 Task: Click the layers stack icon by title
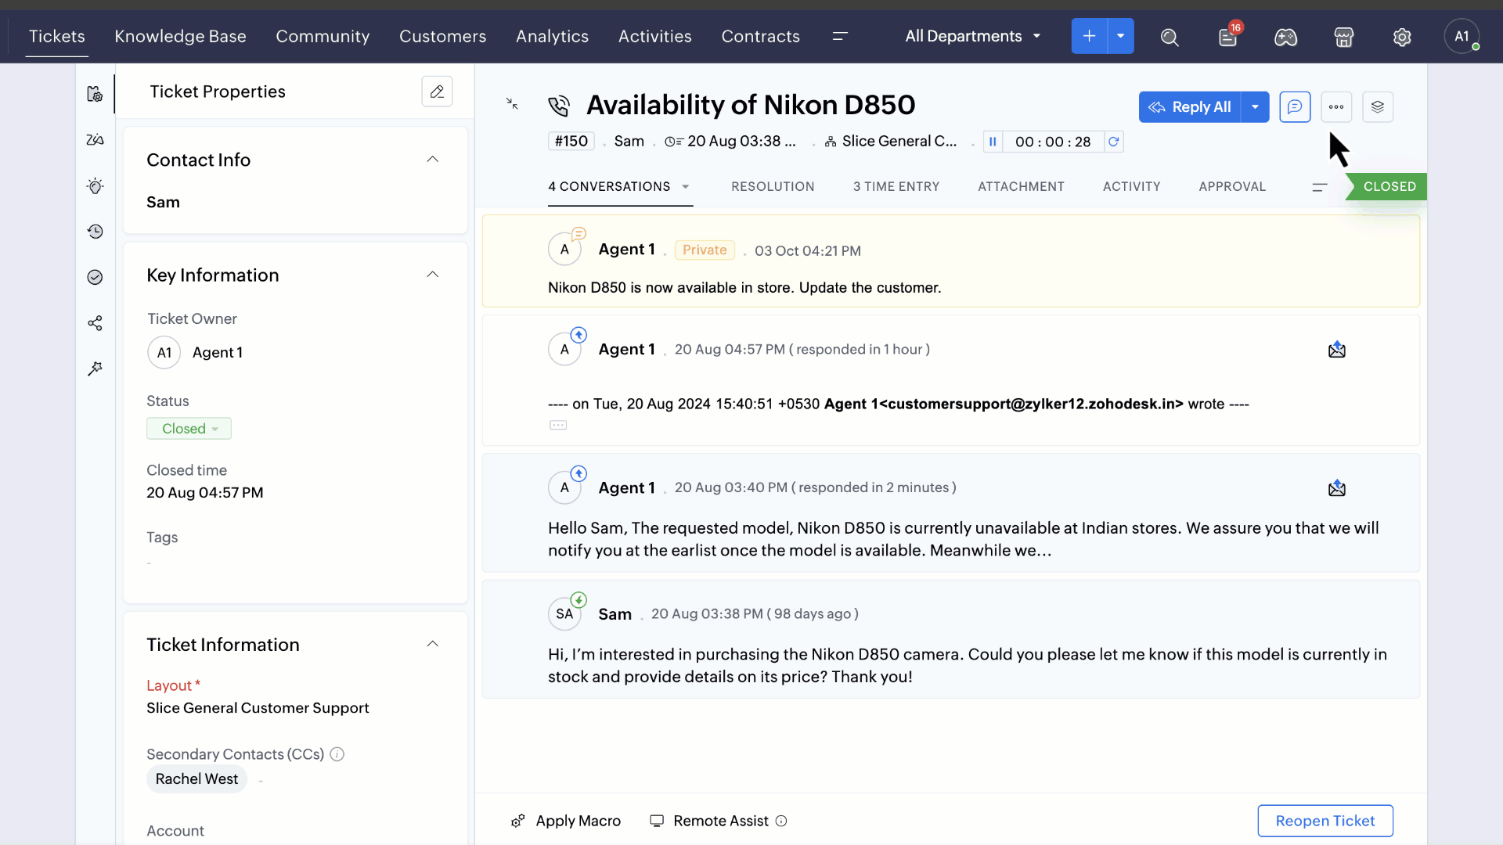[x=1378, y=106]
